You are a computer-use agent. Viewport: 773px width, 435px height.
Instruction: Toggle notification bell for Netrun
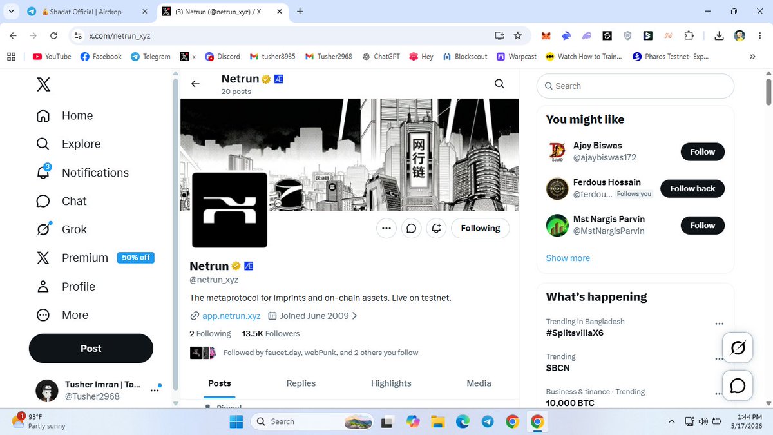pos(436,228)
